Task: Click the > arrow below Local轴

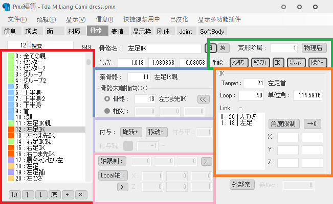Action: point(123,187)
